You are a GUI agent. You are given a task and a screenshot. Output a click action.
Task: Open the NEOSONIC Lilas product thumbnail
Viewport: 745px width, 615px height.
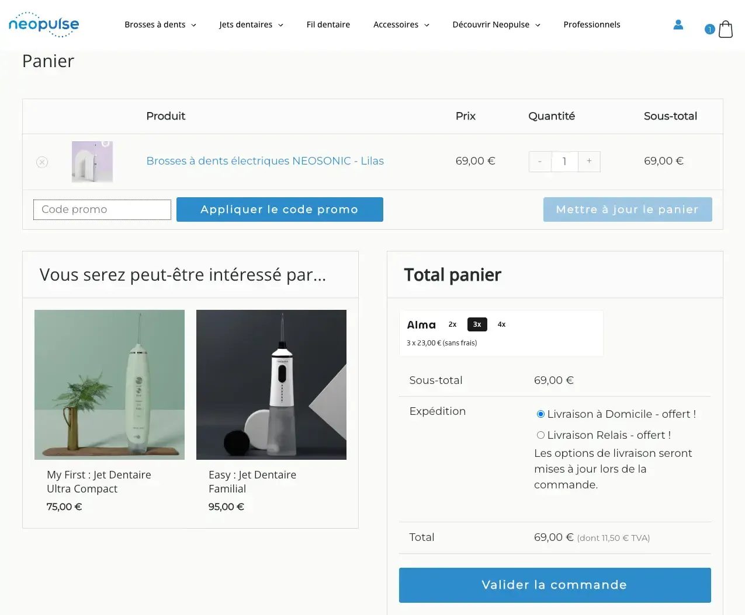92,162
